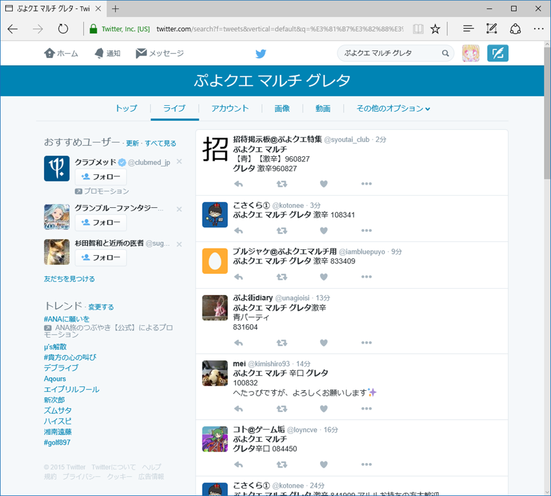
Task: Click 友だちを見つける link
Action: point(69,279)
